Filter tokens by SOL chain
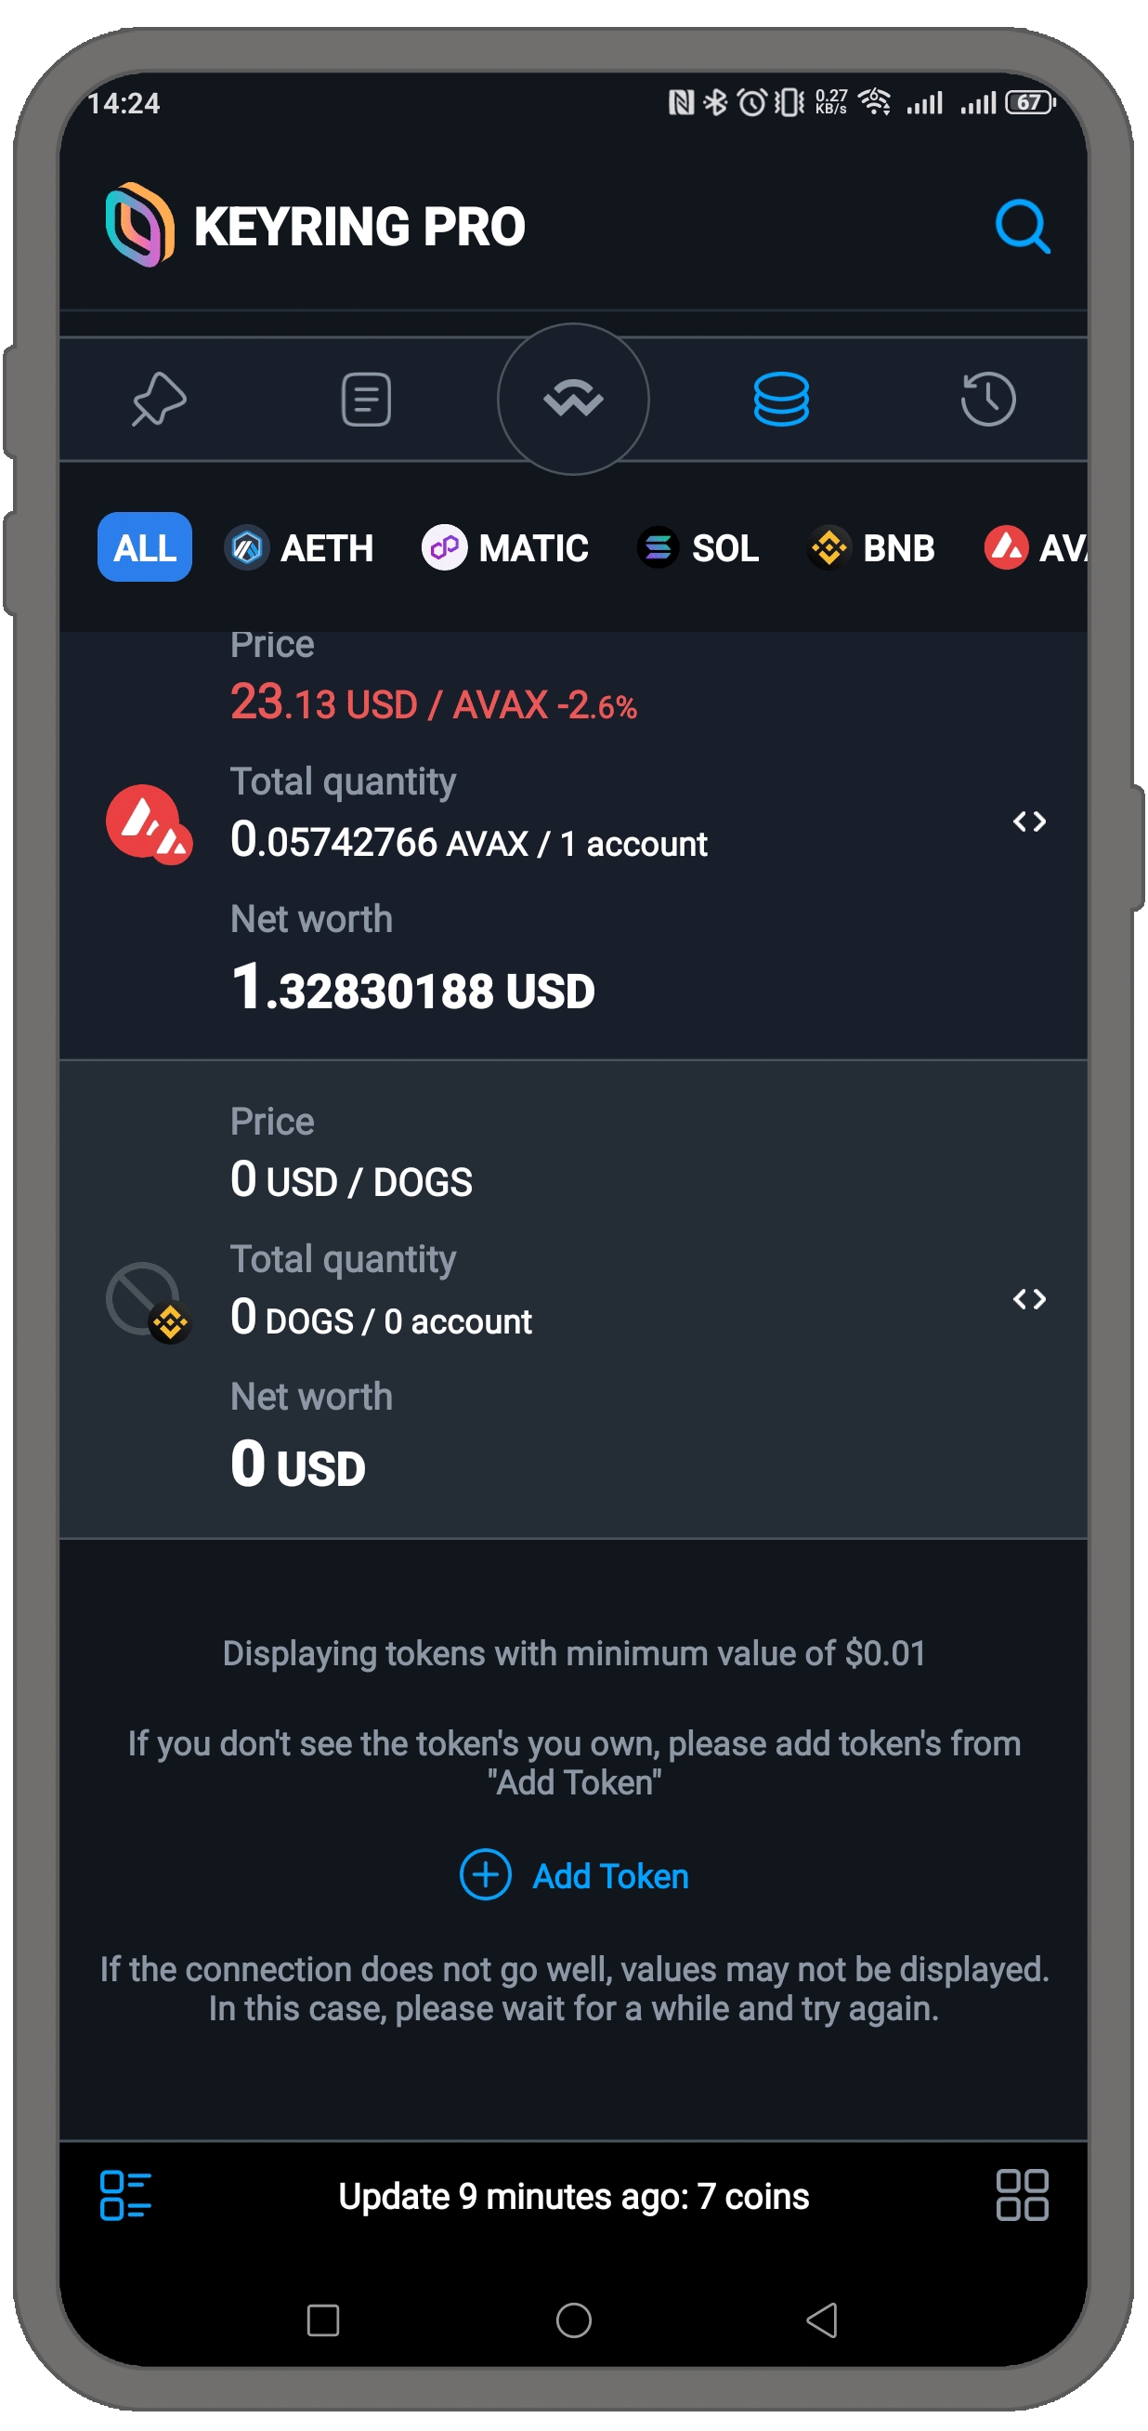Image resolution: width=1148 pixels, height=2431 pixels. point(698,547)
